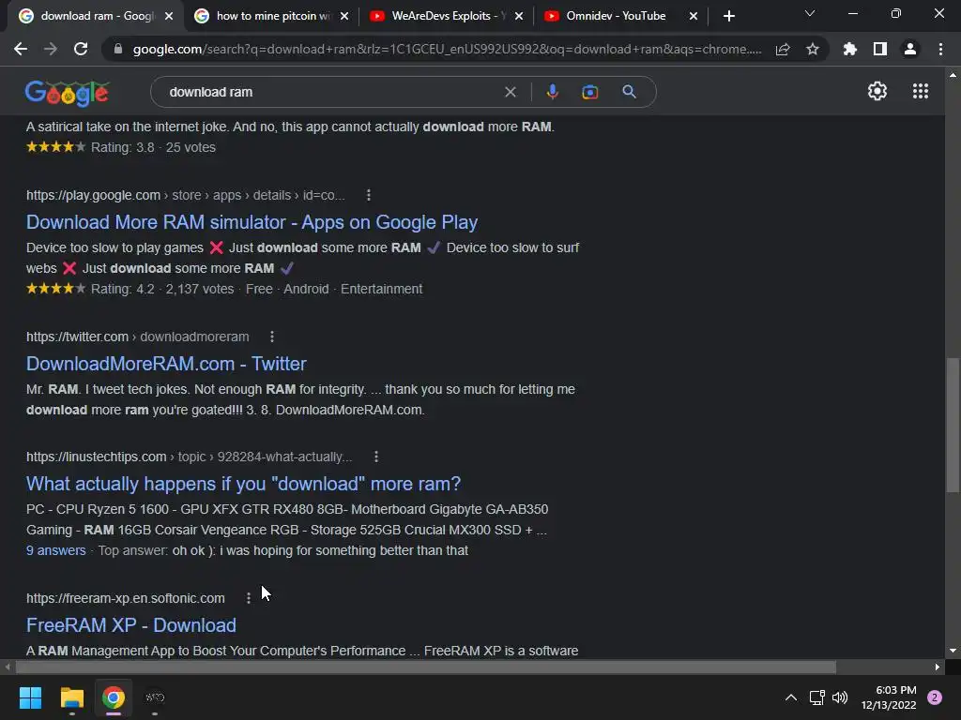Click the https://freeram-xp.en.softonic.com URL
Viewport: 961px width, 720px height.
(126, 598)
